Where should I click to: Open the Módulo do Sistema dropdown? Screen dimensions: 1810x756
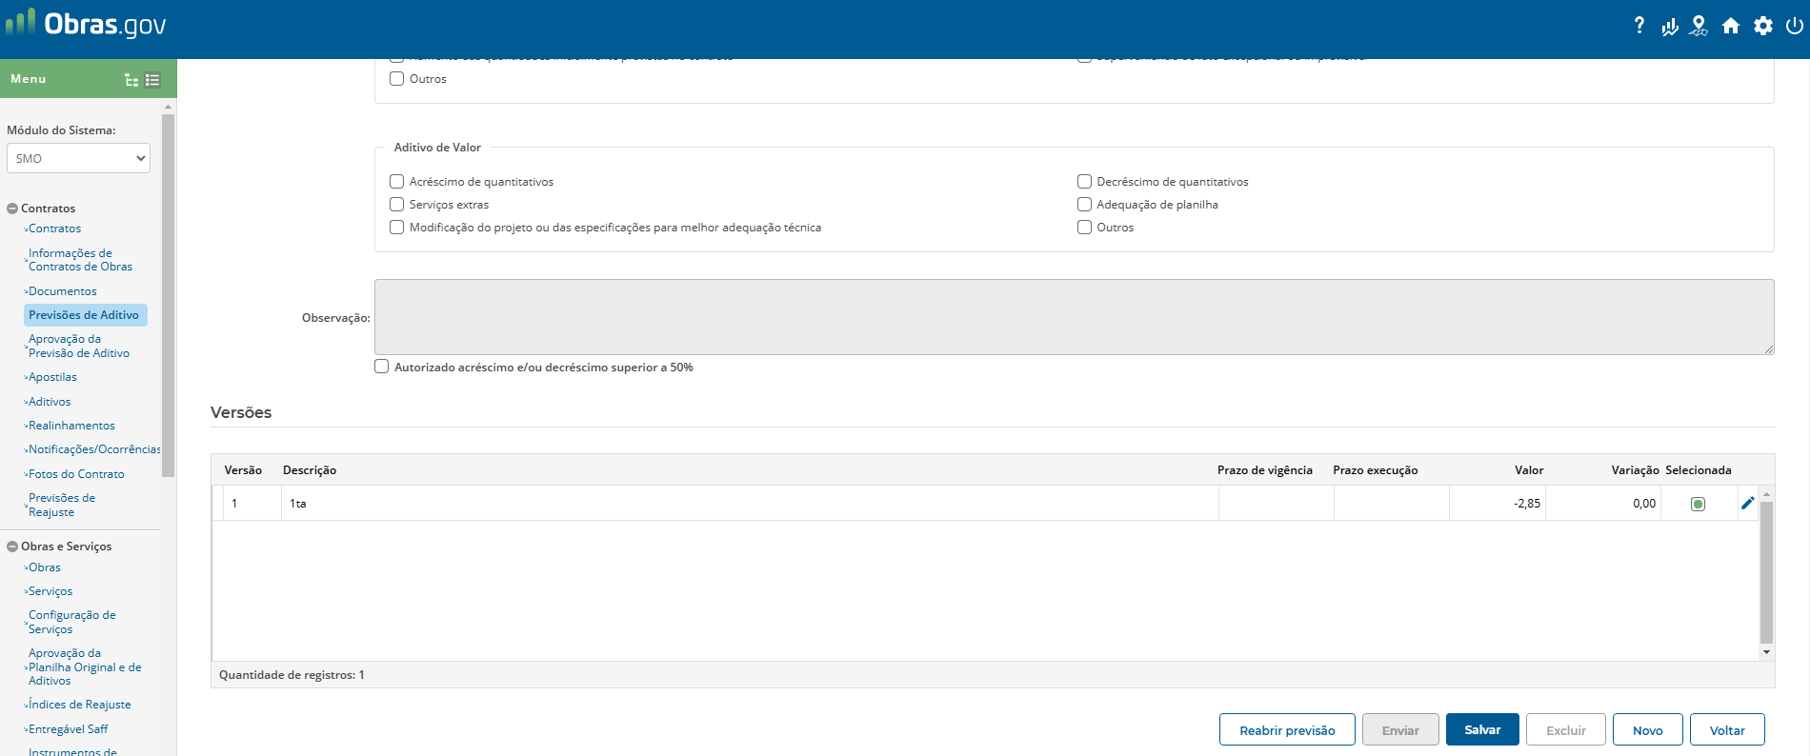79,159
